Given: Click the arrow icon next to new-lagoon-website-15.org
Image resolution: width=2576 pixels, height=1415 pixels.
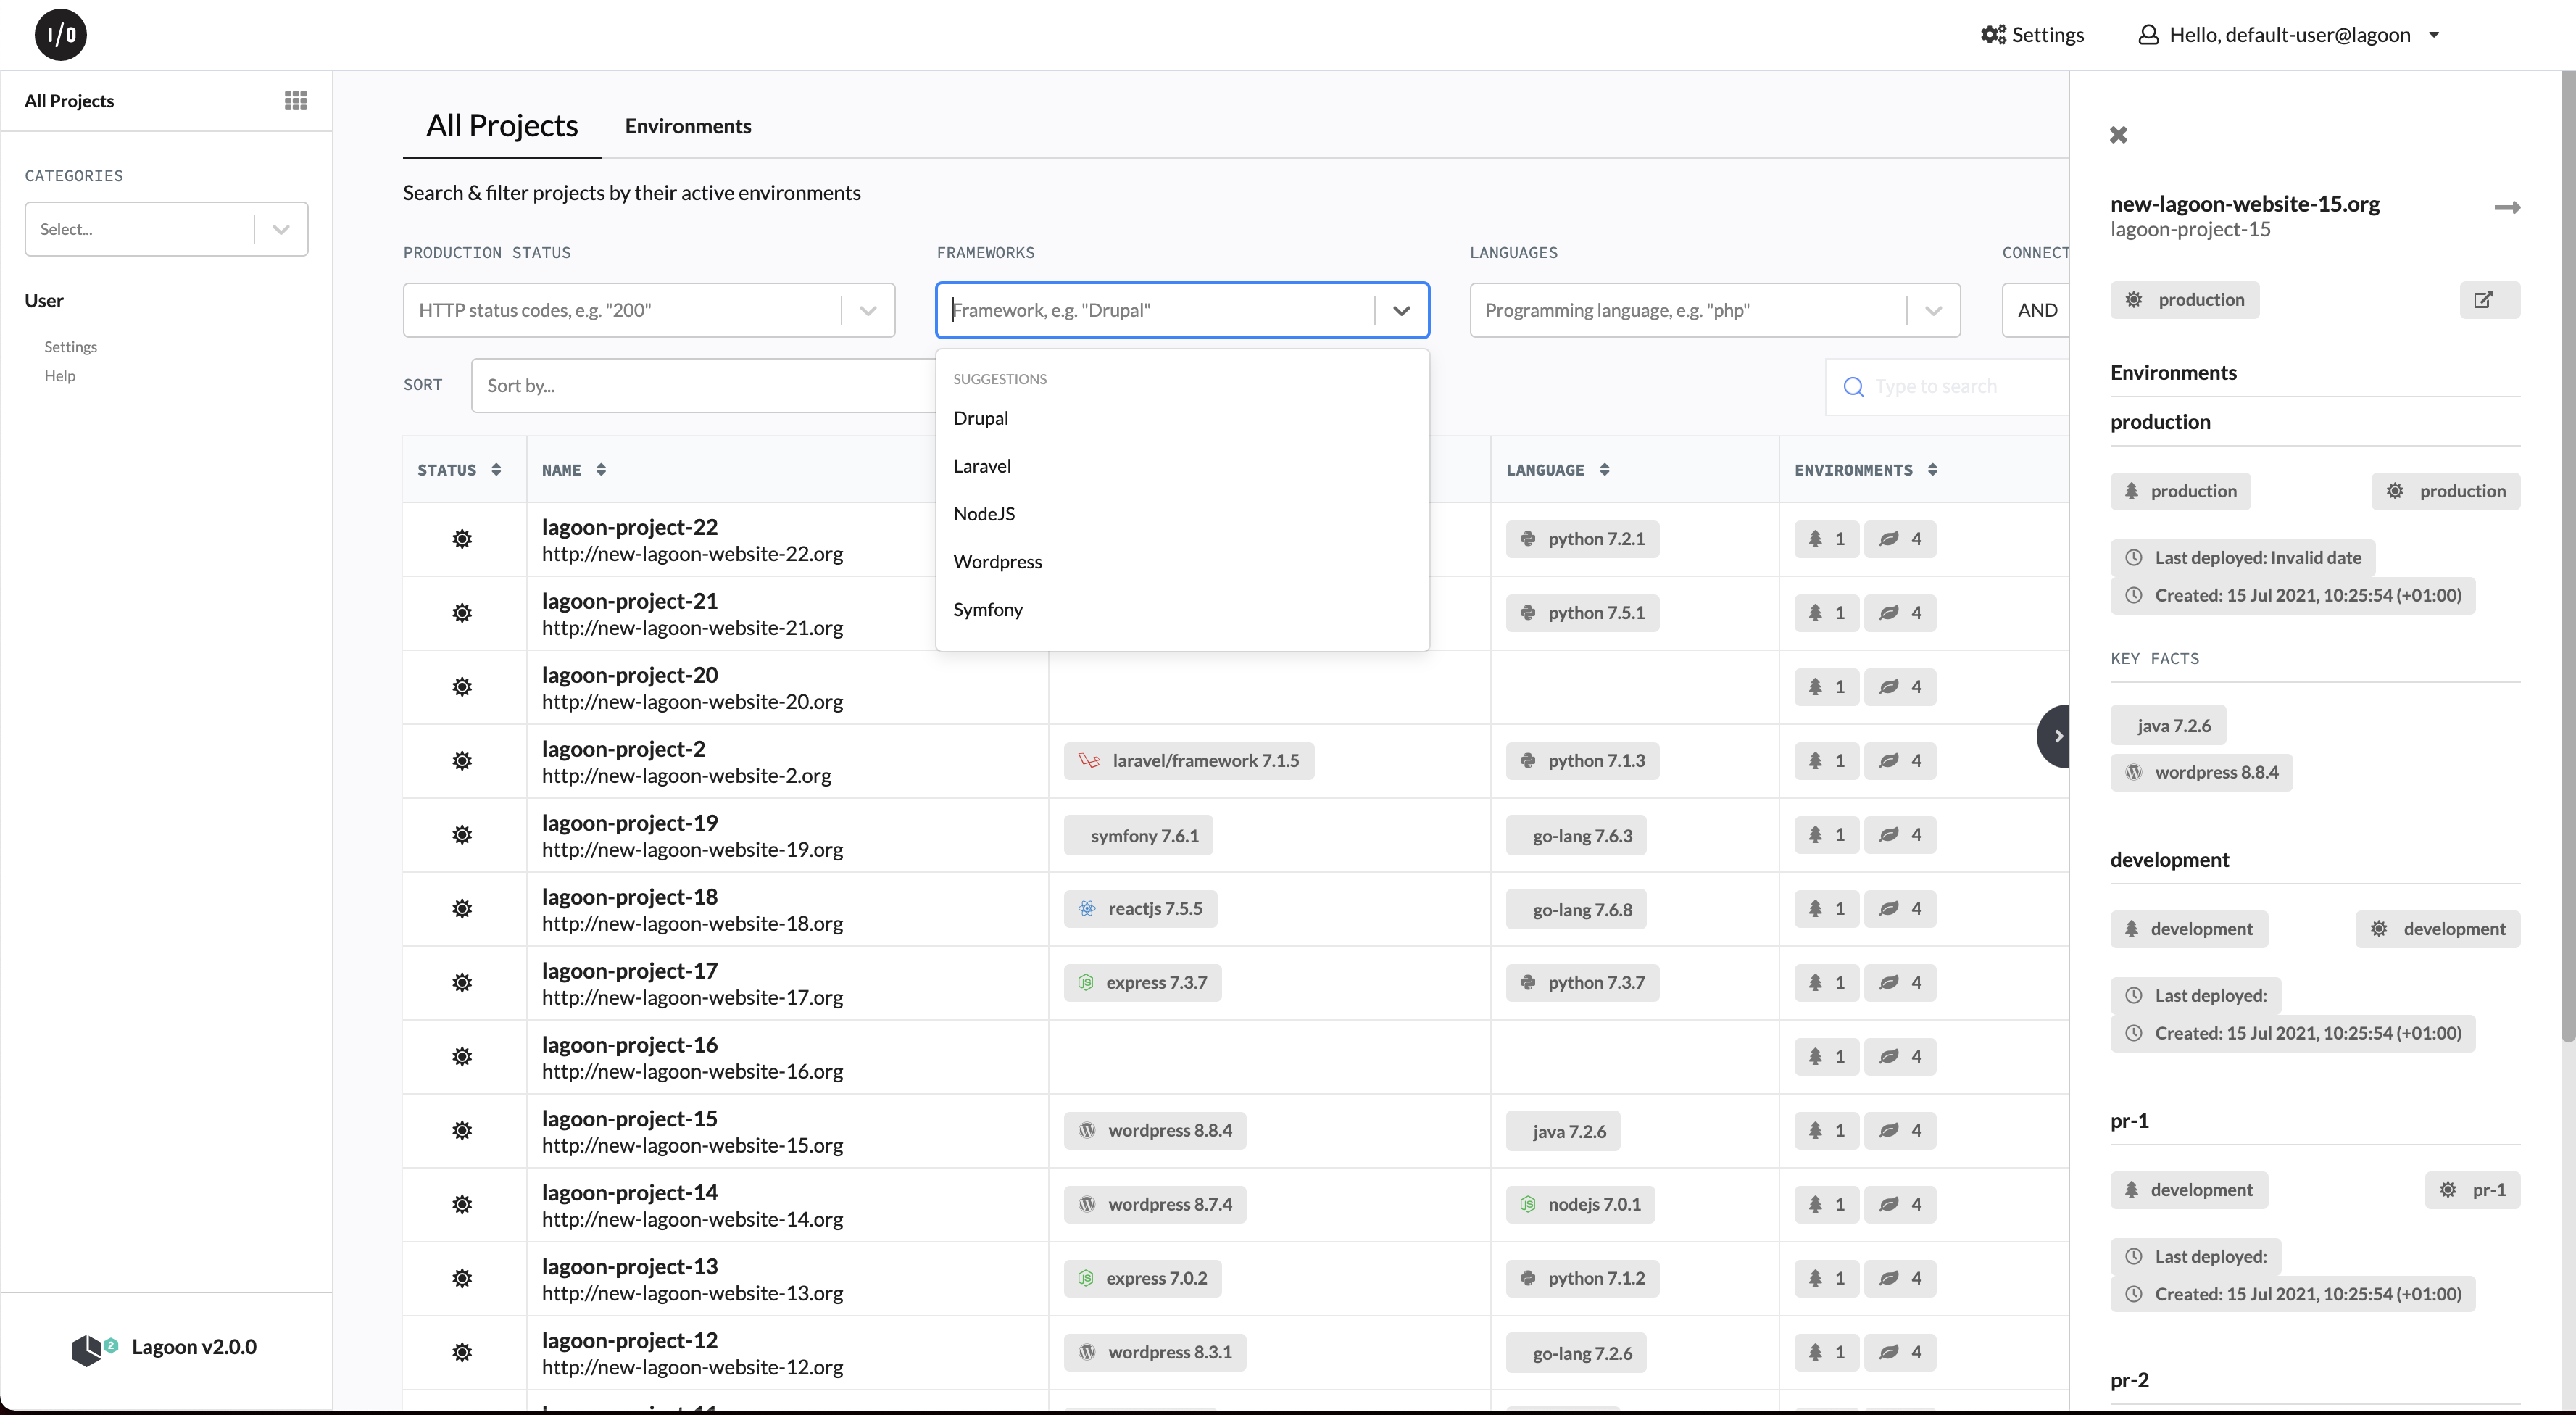Looking at the screenshot, I should coord(2506,207).
